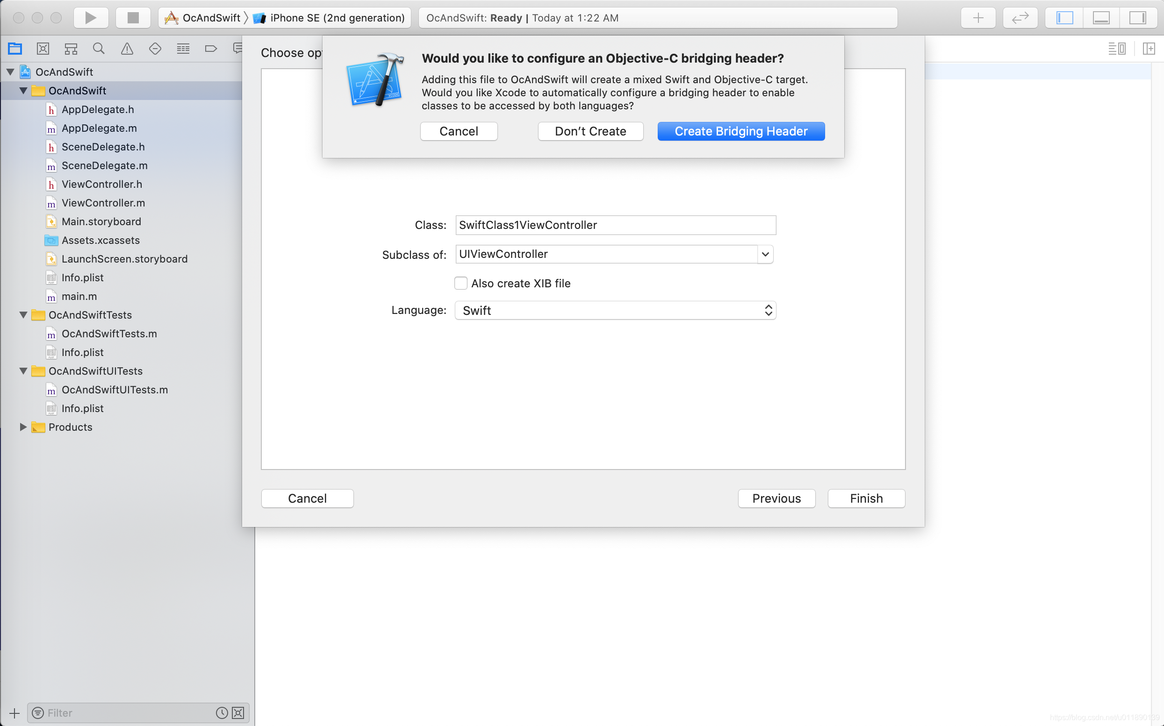This screenshot has height=726, width=1164.
Task: Open the Symbol navigator icon
Action: 71,49
